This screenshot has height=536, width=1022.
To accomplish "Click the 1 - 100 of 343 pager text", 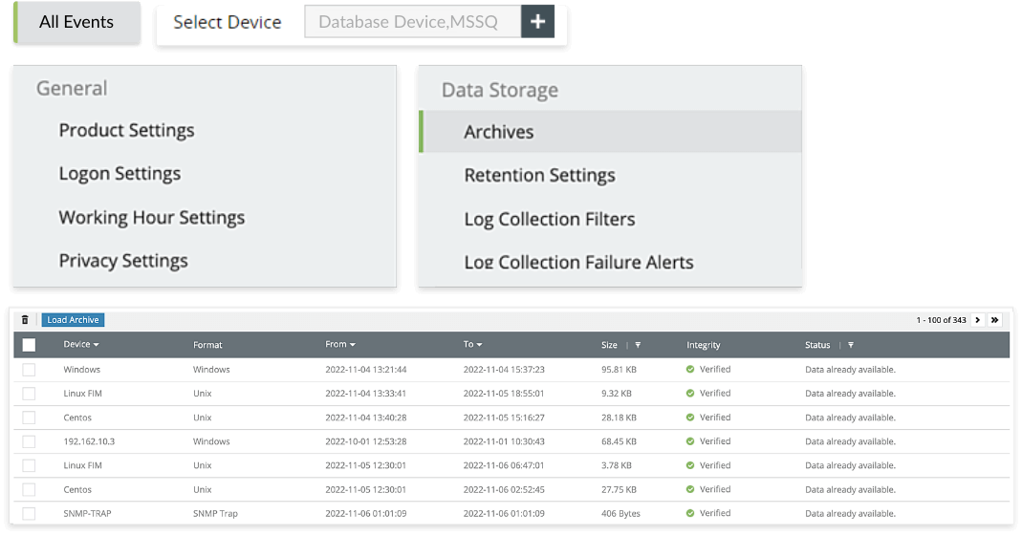I will pyautogui.click(x=941, y=320).
